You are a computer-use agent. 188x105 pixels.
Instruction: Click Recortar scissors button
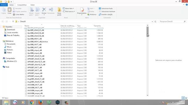click(x=17, y=8)
